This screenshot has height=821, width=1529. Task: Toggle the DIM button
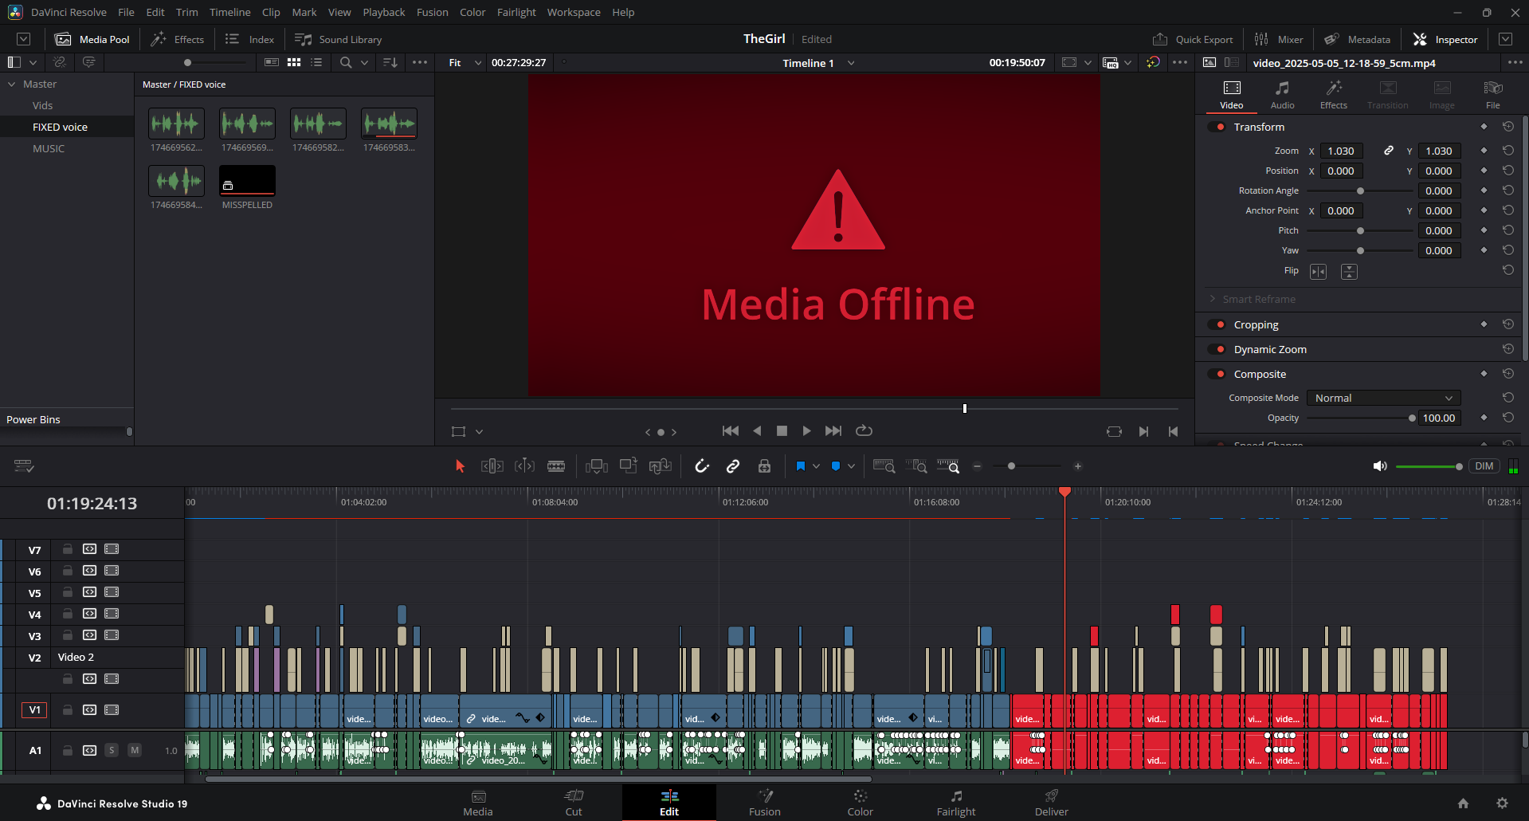click(1484, 466)
